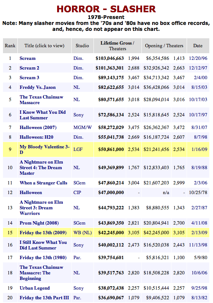This screenshot has height=303, width=213.
Task: Select I Know What You Did Last Summer
Action: pos(43,115)
